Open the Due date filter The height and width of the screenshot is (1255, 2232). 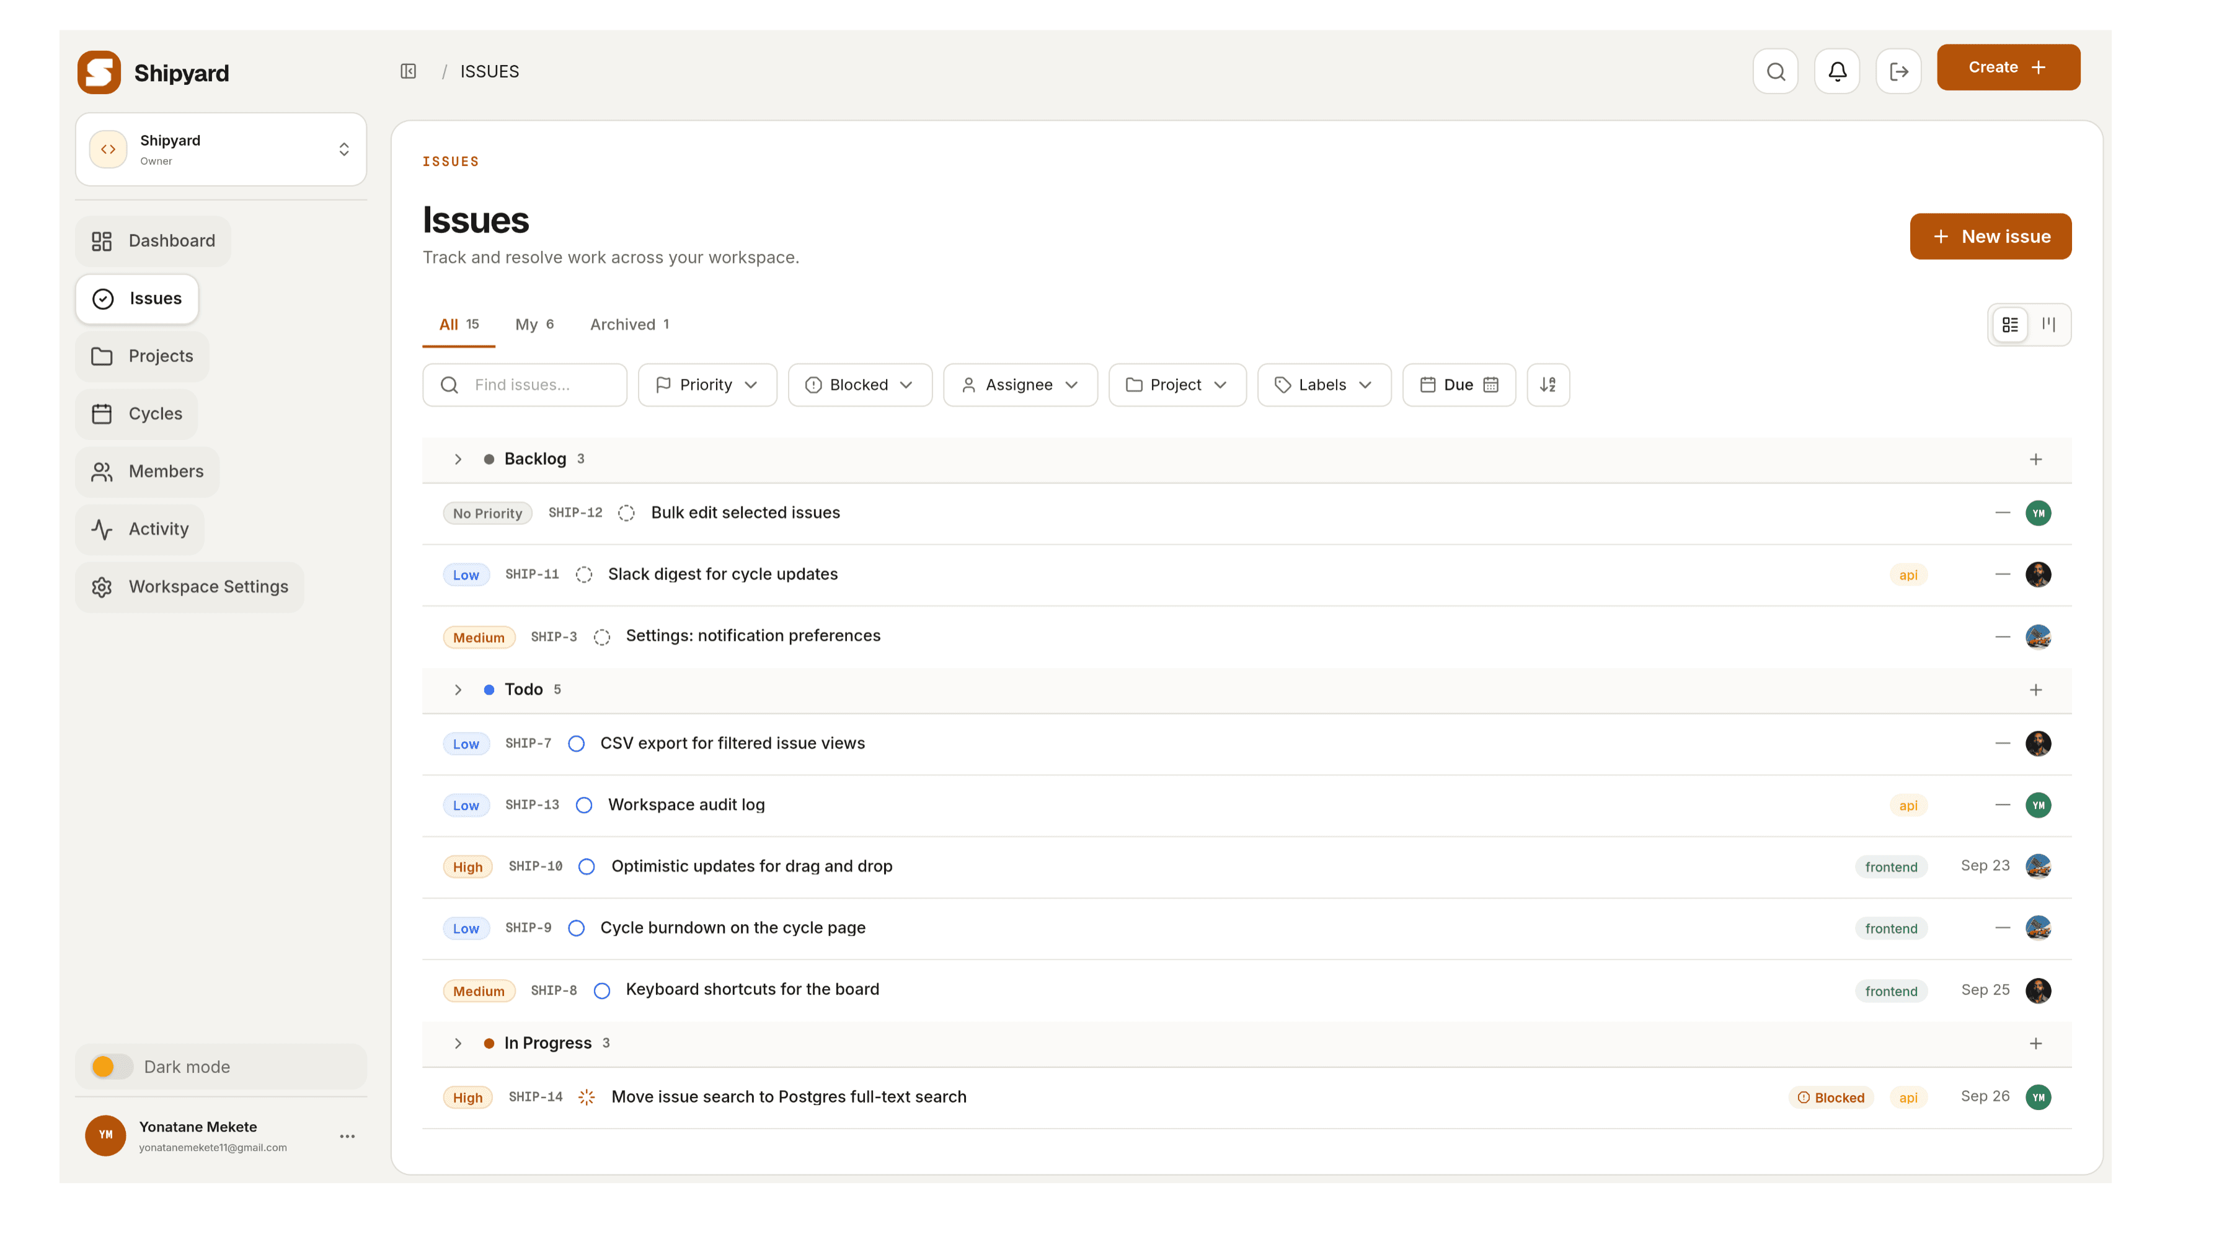(1458, 384)
